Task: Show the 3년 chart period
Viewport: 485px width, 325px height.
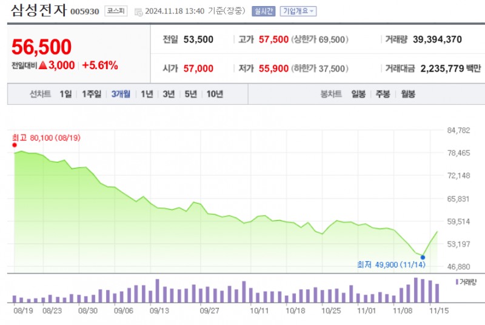Action: (169, 94)
